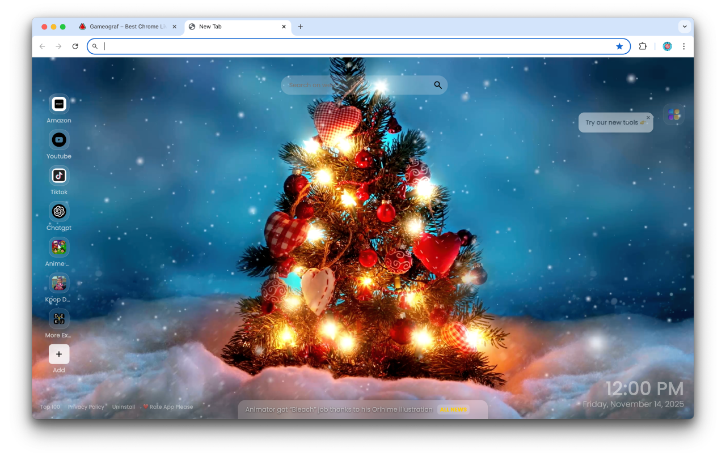Open the Chrome three-dot menu
The height and width of the screenshot is (453, 726).
click(684, 46)
